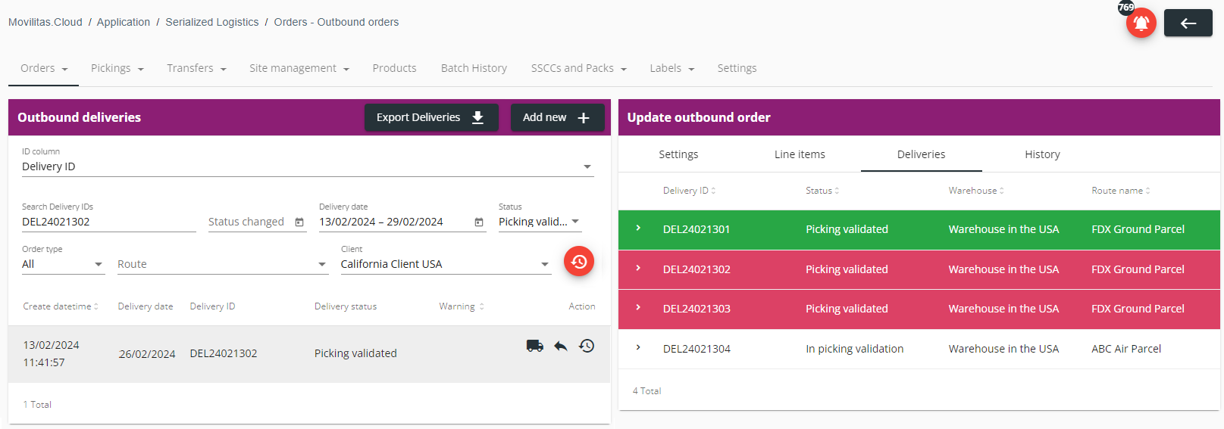Go to Batch History
1224x429 pixels.
pyautogui.click(x=474, y=68)
